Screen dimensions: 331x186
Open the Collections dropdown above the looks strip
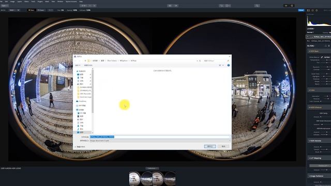152,168
